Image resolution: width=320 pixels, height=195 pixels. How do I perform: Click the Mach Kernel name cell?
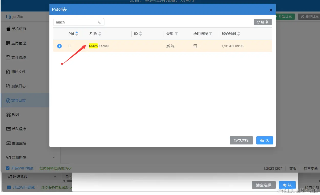pos(99,46)
